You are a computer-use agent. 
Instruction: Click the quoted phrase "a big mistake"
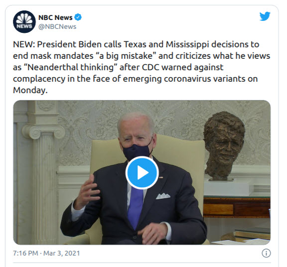pos(126,56)
